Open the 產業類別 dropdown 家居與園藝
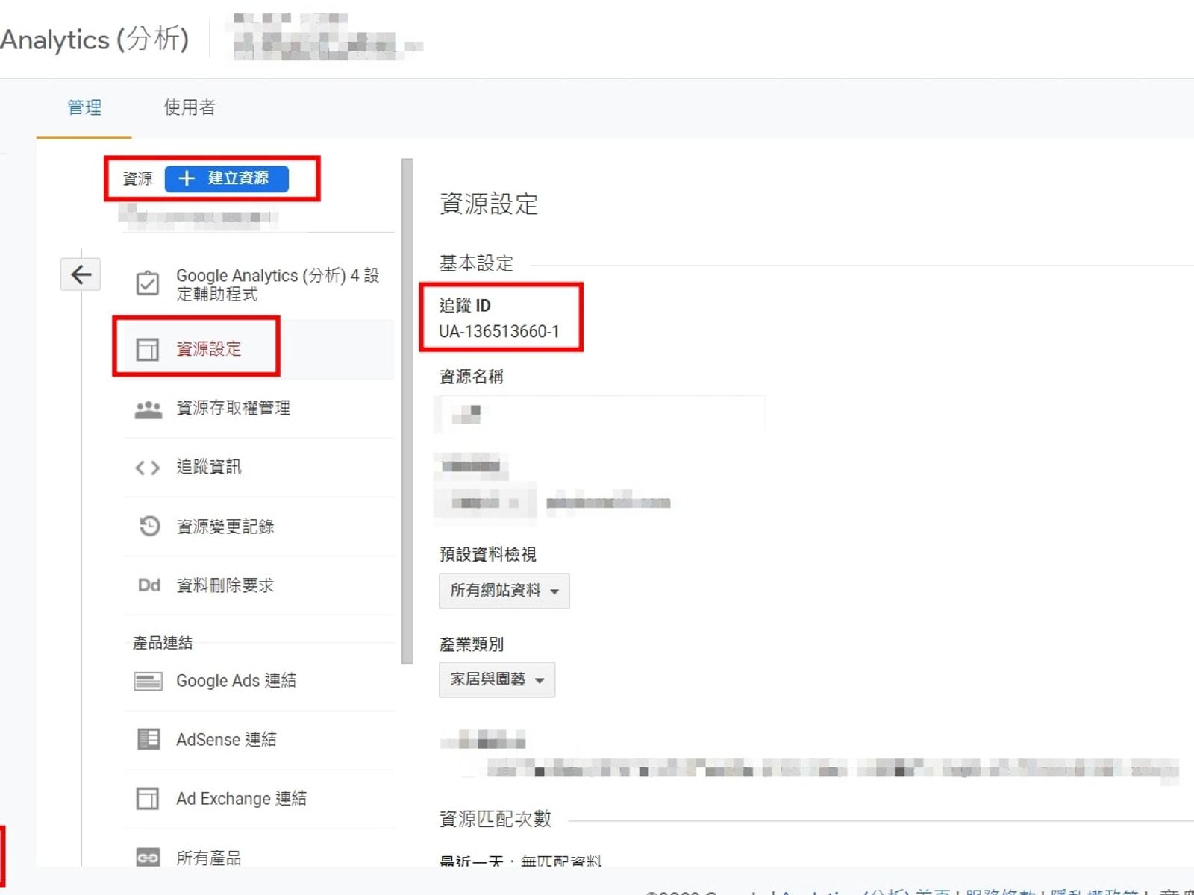 (x=497, y=679)
